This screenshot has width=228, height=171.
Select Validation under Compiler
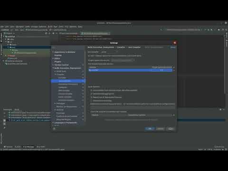pyautogui.click(x=63, y=87)
